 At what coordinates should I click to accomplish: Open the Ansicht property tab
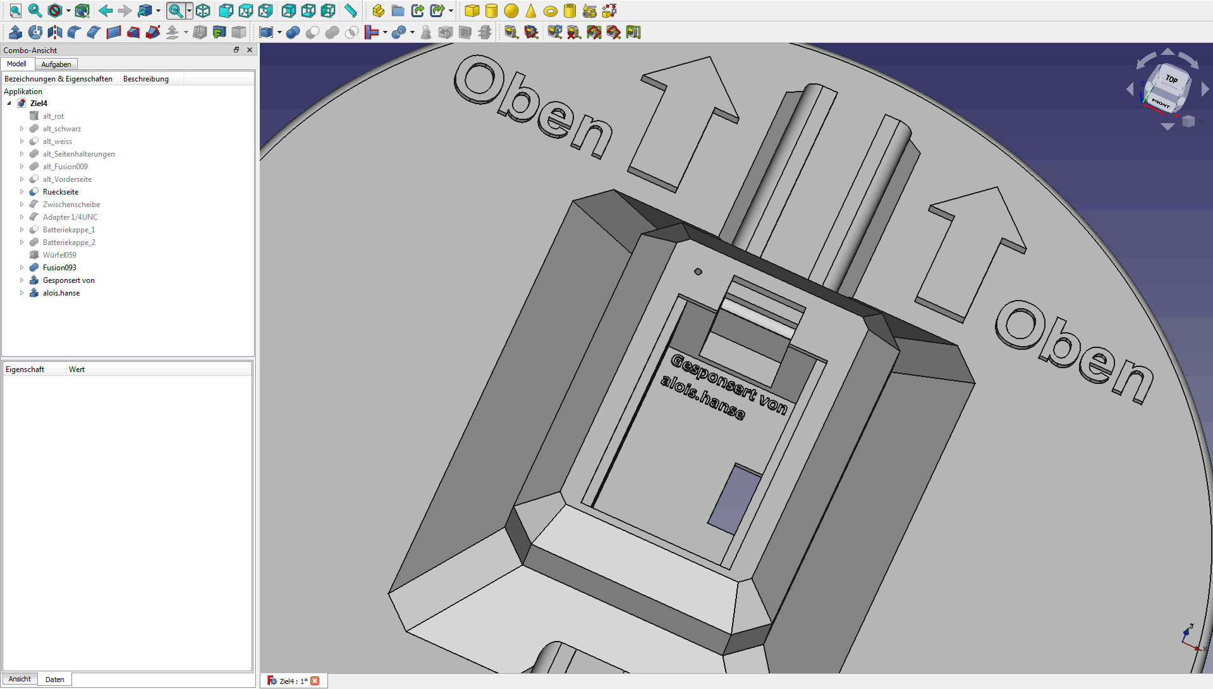[20, 679]
